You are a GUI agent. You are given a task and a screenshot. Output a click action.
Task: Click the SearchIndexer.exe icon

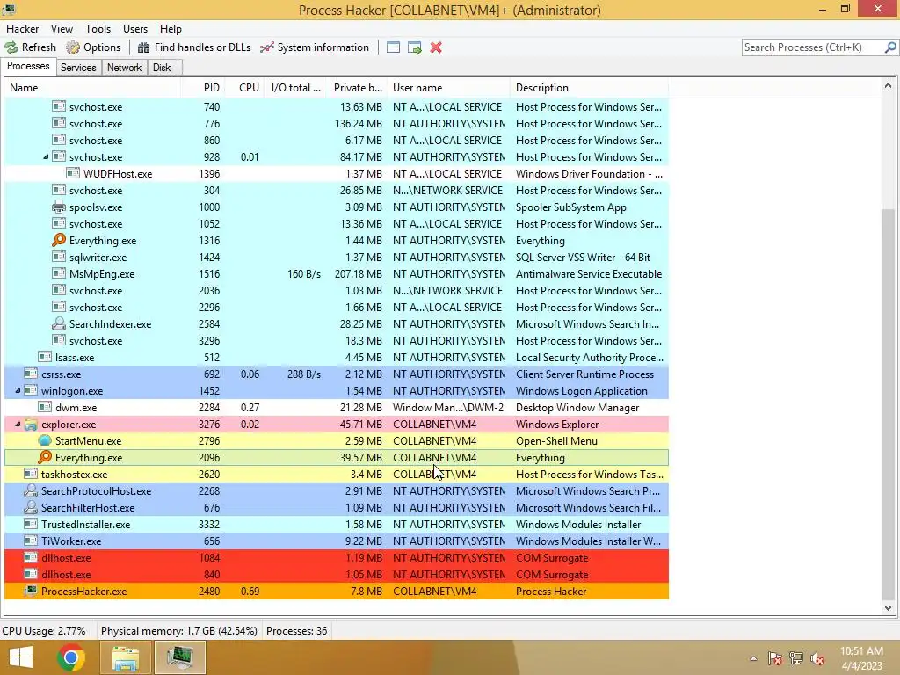59,324
